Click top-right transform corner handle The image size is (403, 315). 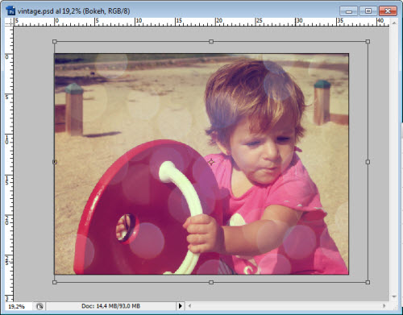click(368, 42)
